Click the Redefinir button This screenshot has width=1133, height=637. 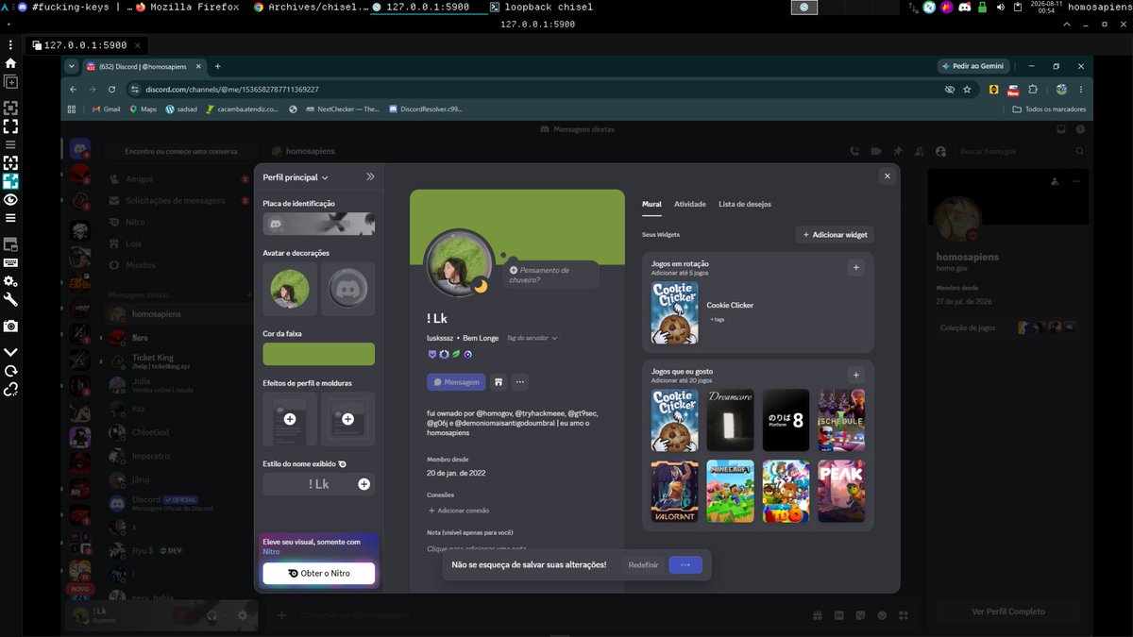coord(643,565)
